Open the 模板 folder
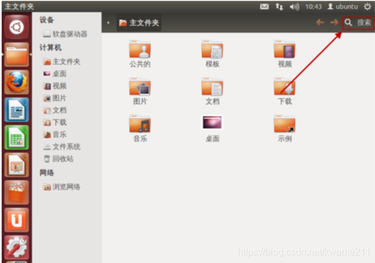Viewport: 375px width, 263px height. (213, 54)
